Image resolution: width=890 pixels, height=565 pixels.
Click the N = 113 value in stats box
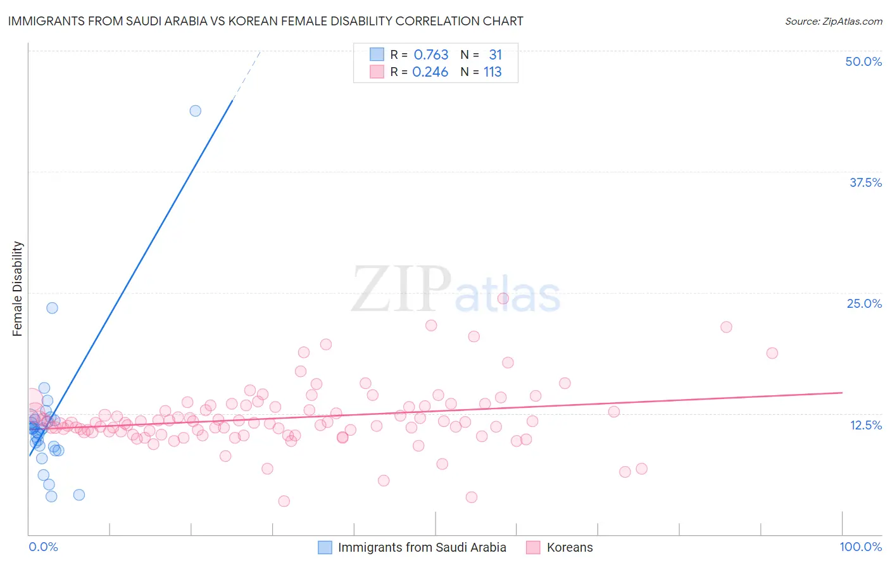point(481,72)
